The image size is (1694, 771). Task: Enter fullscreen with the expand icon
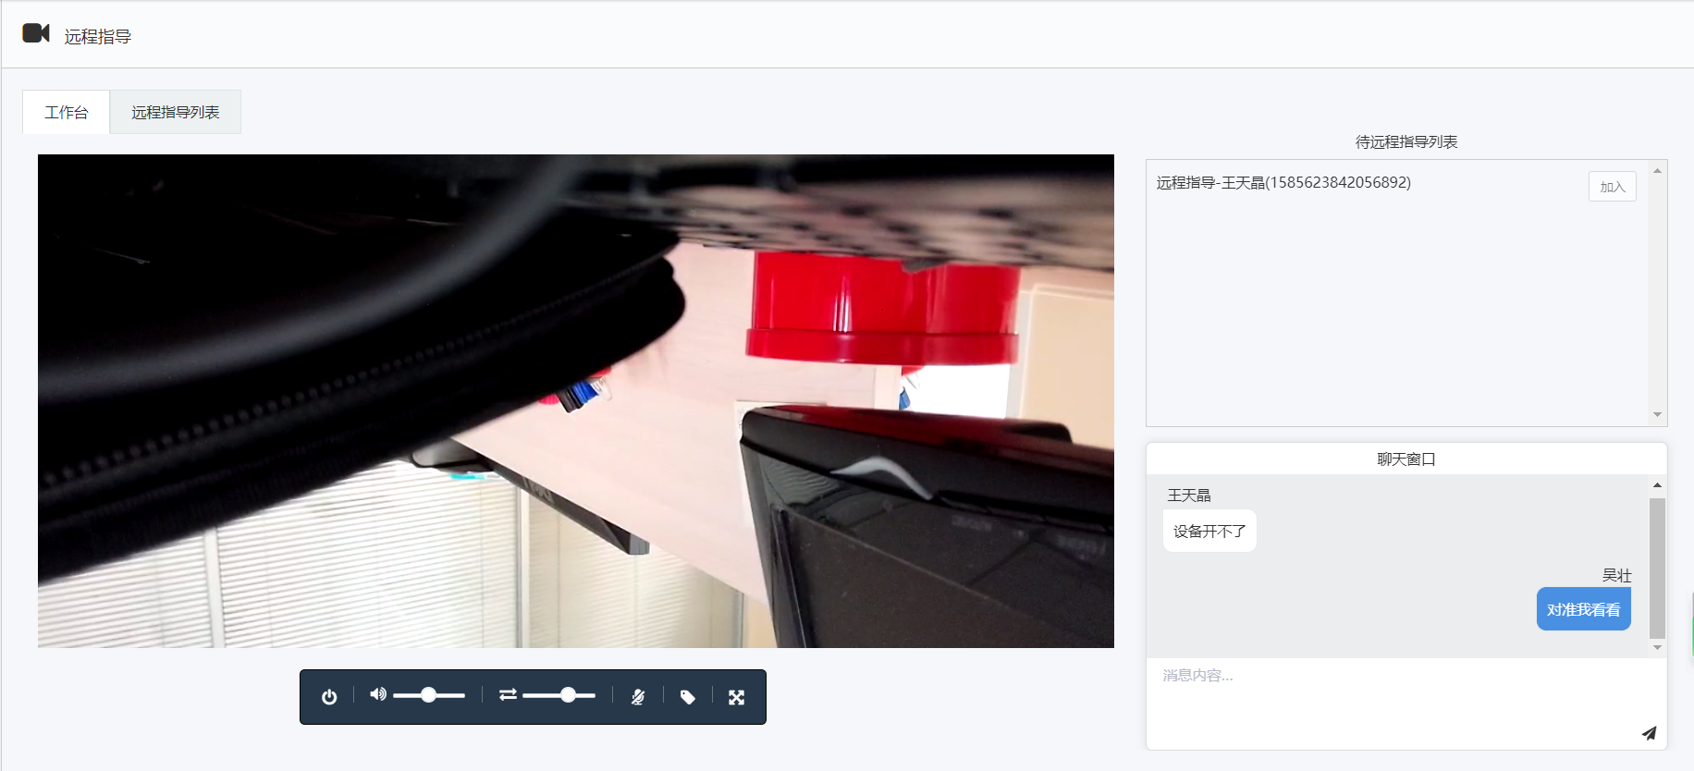736,697
